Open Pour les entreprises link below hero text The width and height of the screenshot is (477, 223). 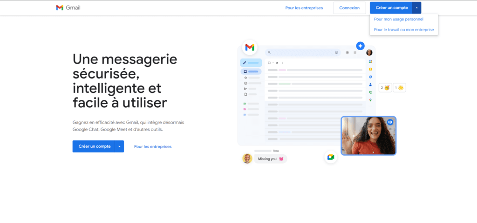click(x=153, y=146)
